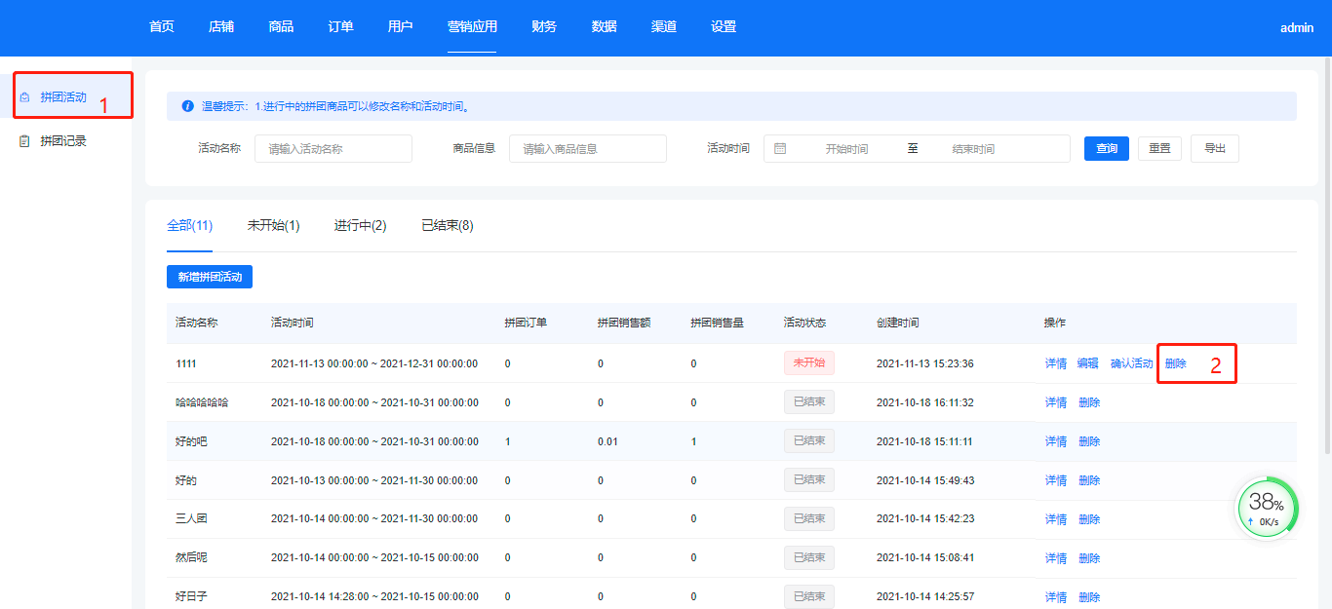Click 编辑 link for activity 1111

[x=1087, y=363]
